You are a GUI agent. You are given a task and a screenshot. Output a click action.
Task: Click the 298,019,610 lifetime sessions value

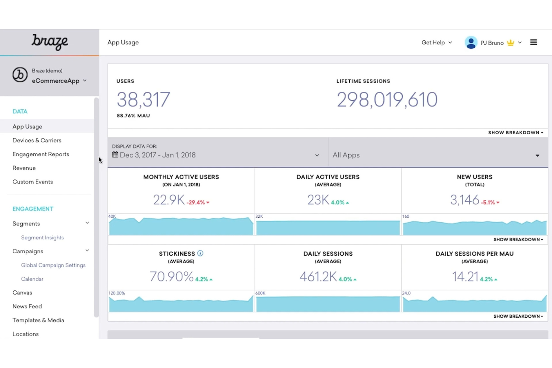(387, 100)
